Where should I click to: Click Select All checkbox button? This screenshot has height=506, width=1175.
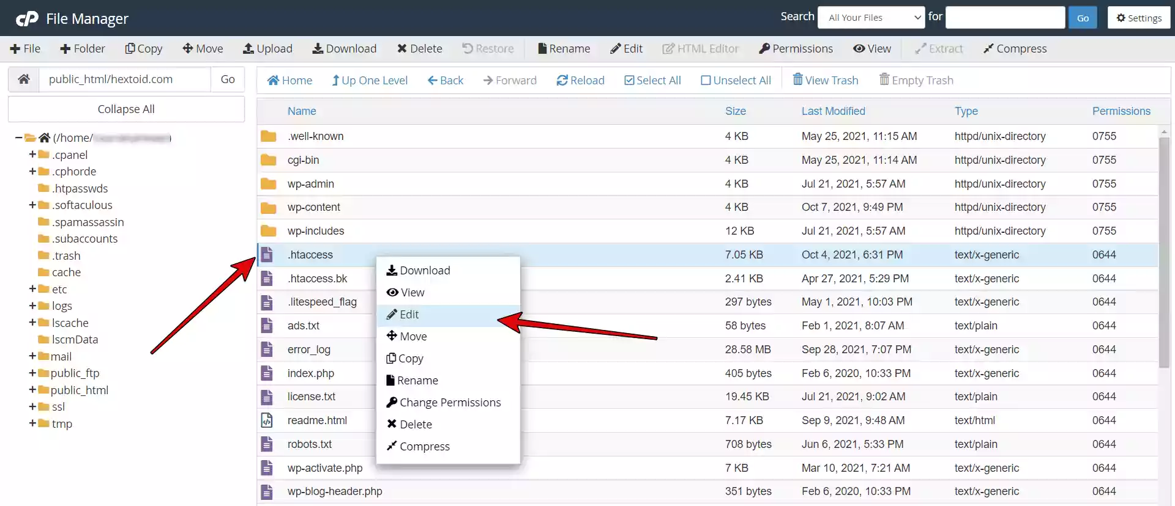coord(652,80)
